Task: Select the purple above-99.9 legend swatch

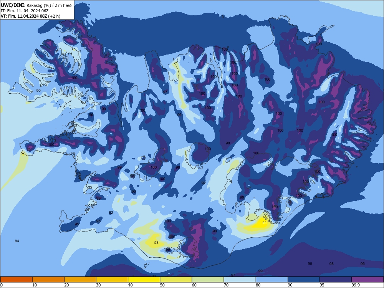Action: pyautogui.click(x=367, y=280)
